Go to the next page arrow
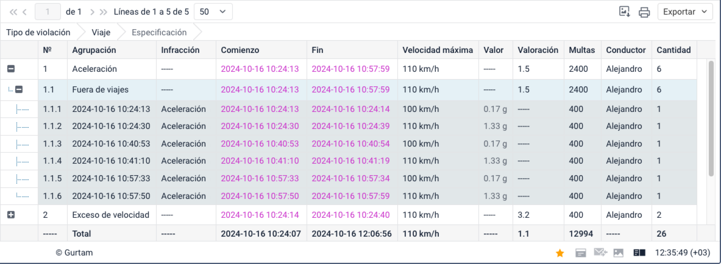 point(92,12)
